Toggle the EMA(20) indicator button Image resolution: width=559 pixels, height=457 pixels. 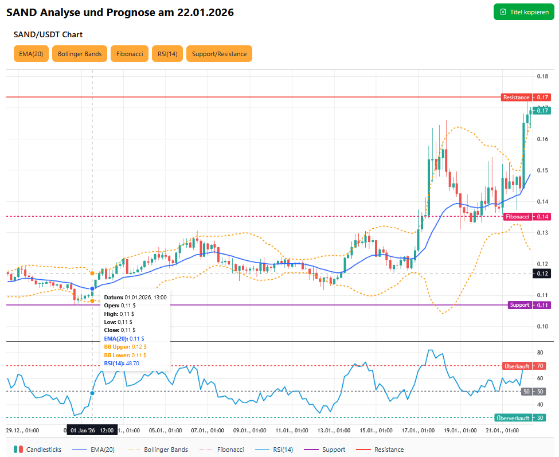pos(31,54)
